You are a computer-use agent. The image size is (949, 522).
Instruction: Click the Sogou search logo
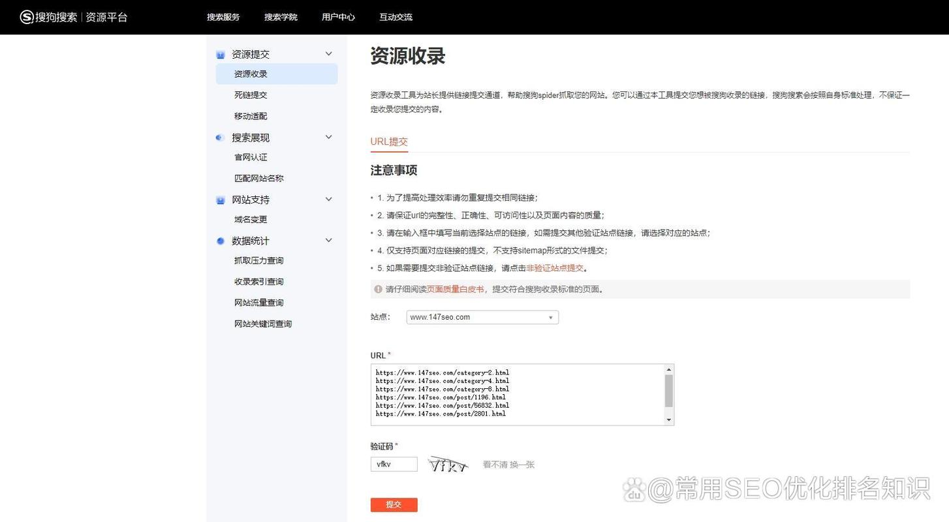48,17
